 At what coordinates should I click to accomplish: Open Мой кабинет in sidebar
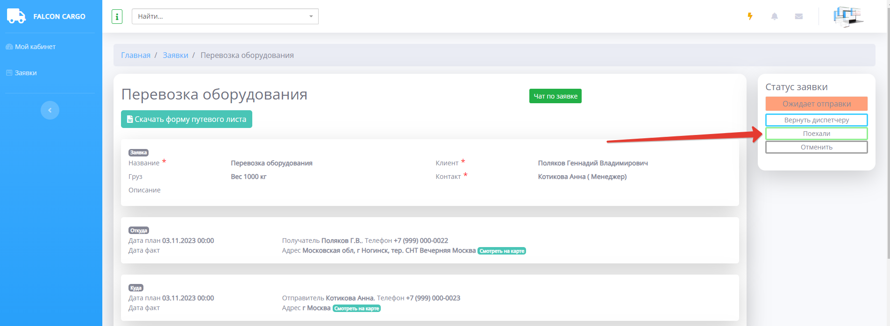click(x=35, y=47)
